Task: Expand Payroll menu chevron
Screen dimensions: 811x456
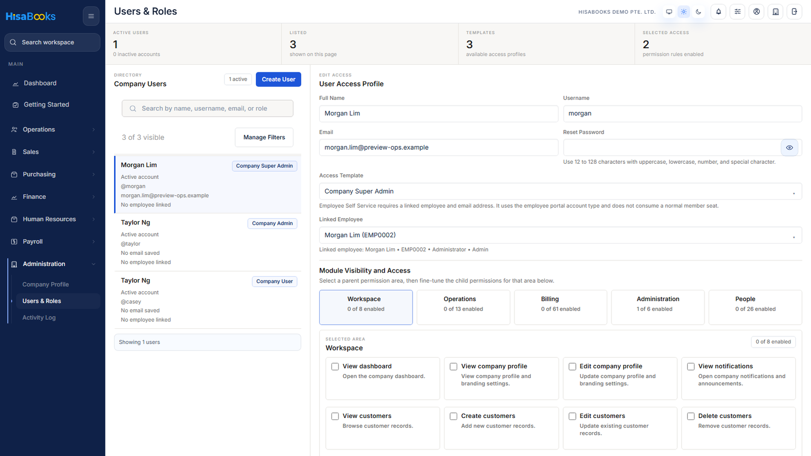Action: (x=94, y=242)
